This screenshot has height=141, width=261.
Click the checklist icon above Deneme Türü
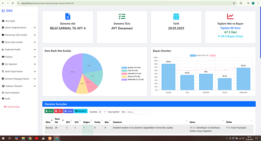(x=122, y=17)
